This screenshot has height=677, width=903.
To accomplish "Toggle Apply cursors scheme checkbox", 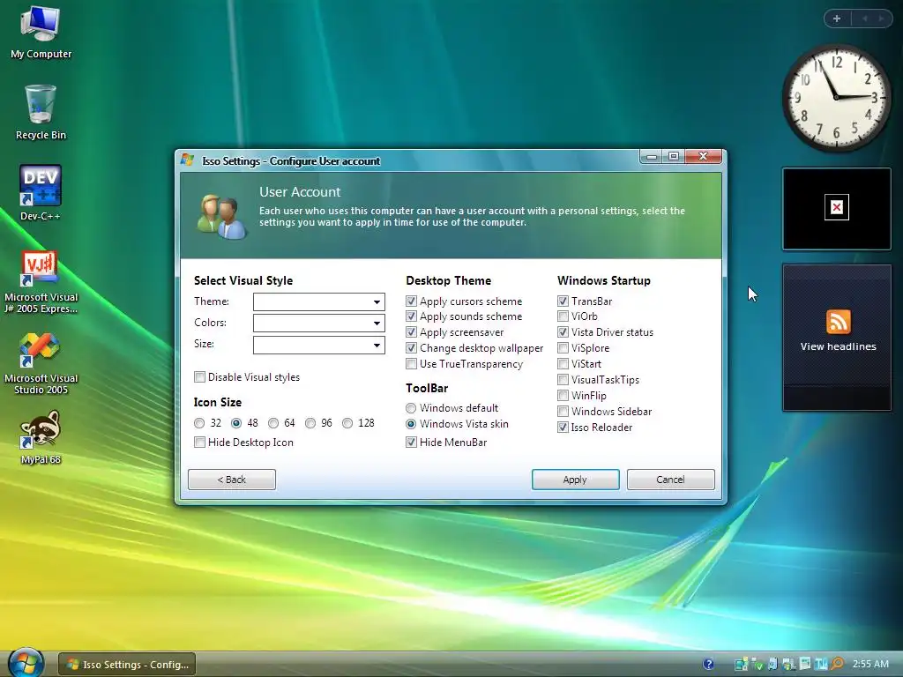I will tap(411, 301).
